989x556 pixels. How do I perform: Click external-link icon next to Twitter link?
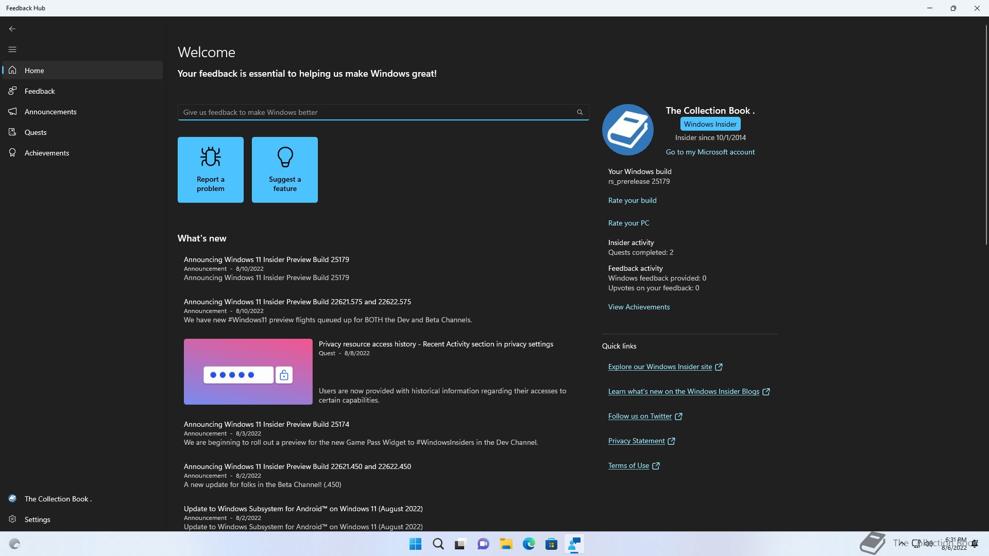[678, 416]
